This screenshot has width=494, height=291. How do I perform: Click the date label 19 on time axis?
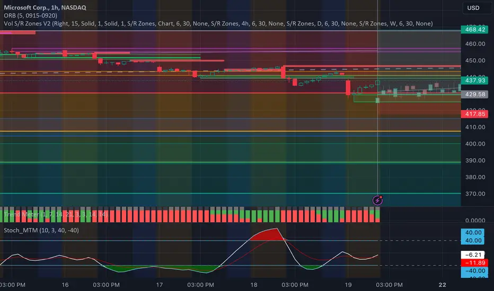pyautogui.click(x=348, y=285)
